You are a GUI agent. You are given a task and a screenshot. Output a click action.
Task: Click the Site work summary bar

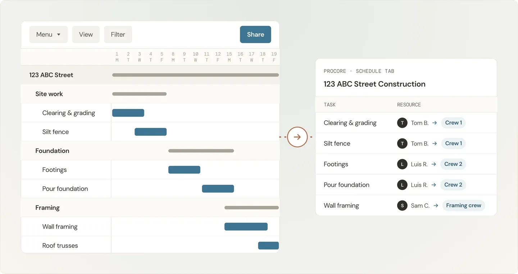[139, 94]
